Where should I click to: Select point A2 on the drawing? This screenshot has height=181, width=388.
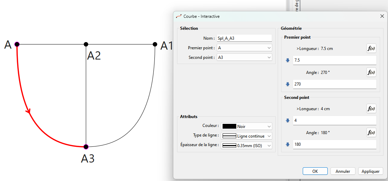tap(86, 44)
